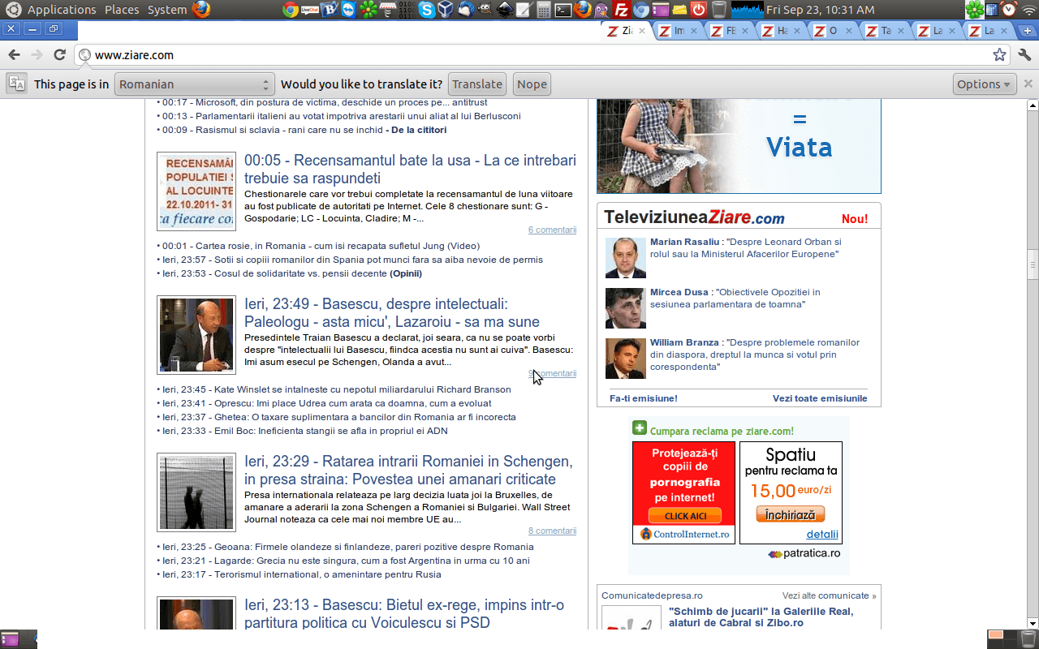1039x649 pixels.
Task: Open the Places menu
Action: pyautogui.click(x=122, y=10)
